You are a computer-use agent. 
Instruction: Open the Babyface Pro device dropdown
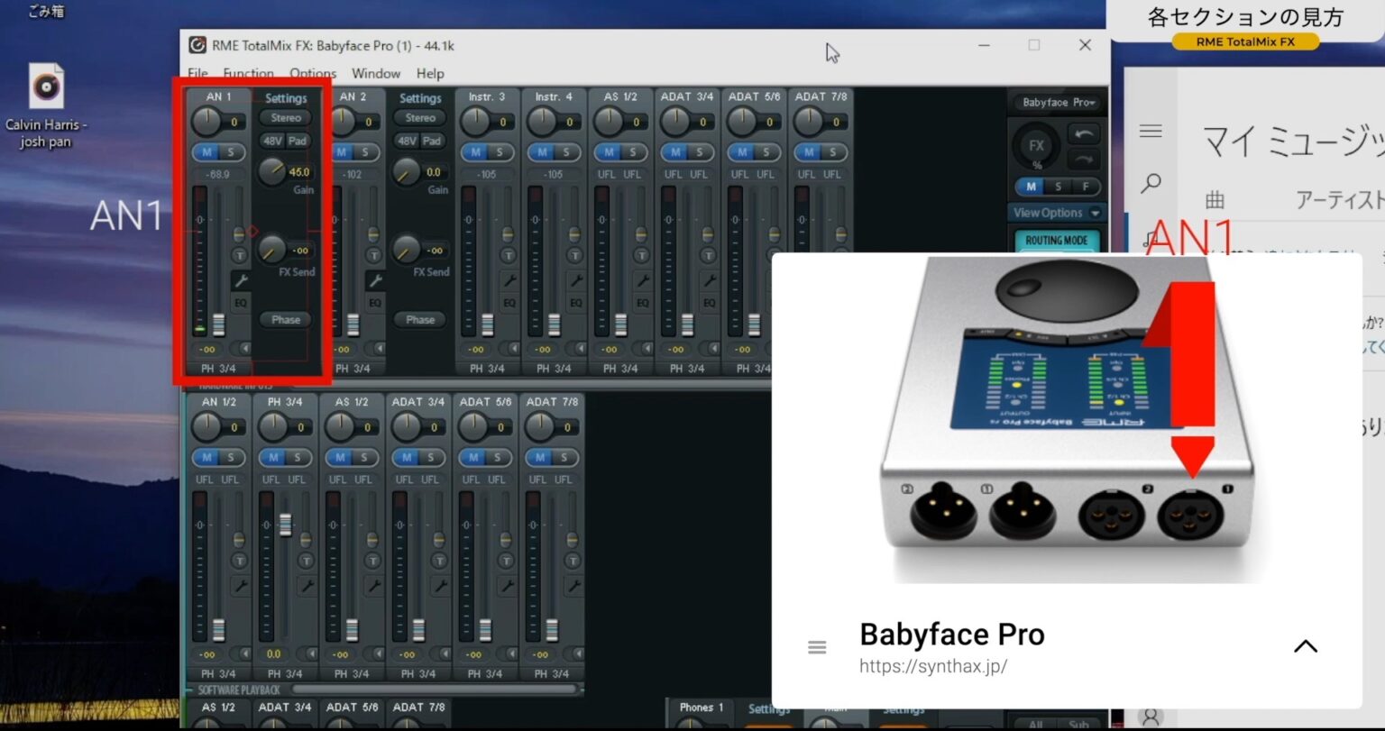[1056, 103]
